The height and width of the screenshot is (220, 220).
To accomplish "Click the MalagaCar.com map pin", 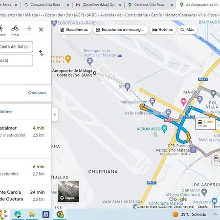I will click(152, 102).
